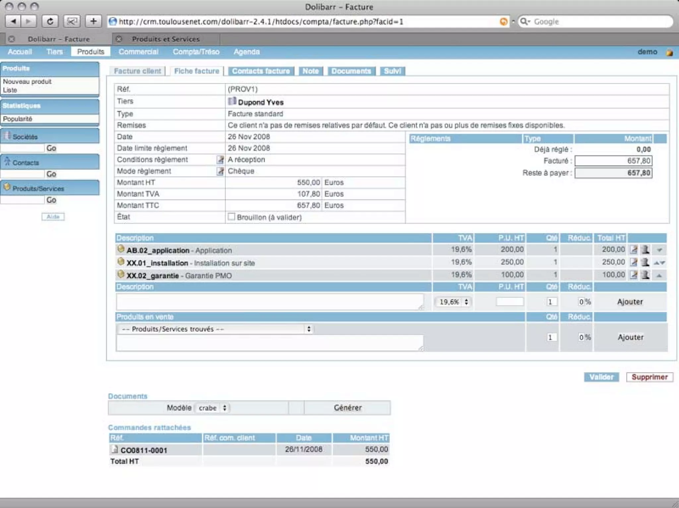Click Ajouter for free-text line

click(630, 302)
